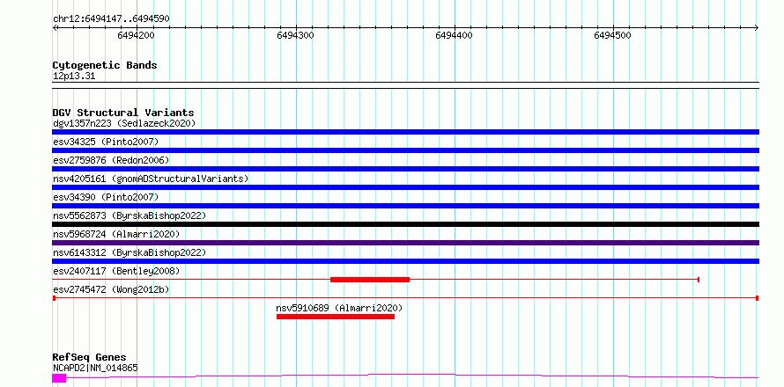Image resolution: width=784 pixels, height=387 pixels.
Task: Click the RefSeq Genes track title
Action: point(89,358)
